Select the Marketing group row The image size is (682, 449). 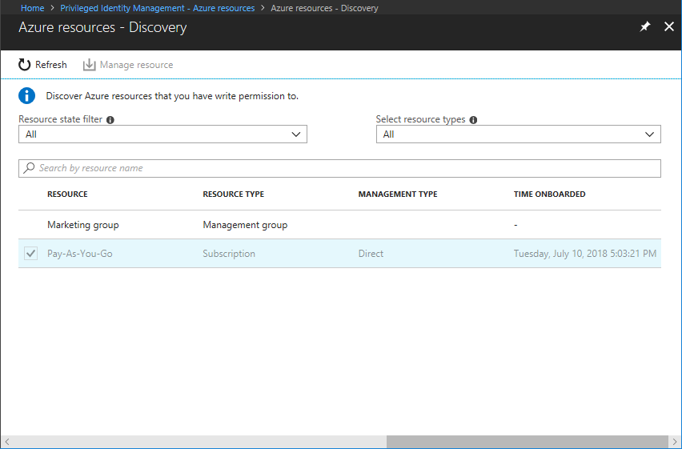[83, 225]
